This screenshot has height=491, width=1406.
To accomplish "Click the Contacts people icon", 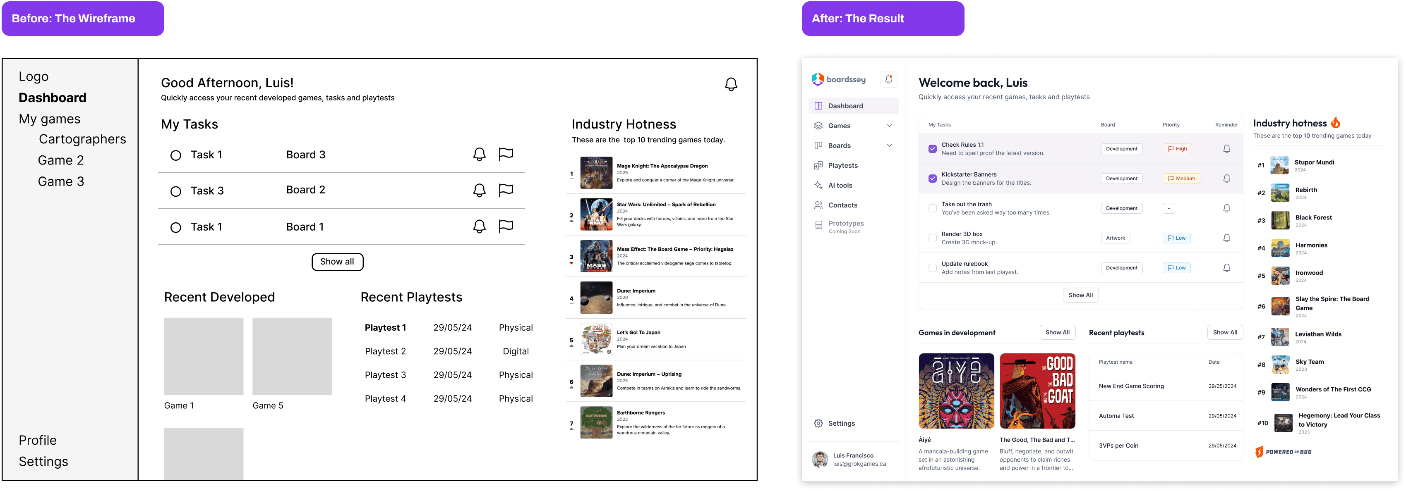I will point(818,205).
